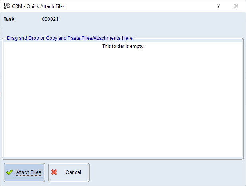
Task: Click the "CRM - Quick Attach Files" title text
Action: point(38,6)
